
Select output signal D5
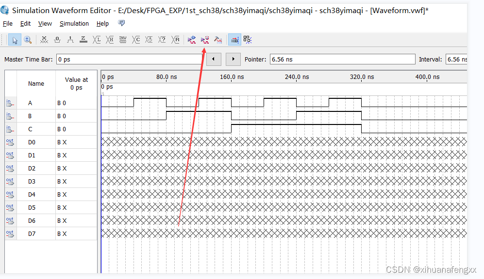51,208
